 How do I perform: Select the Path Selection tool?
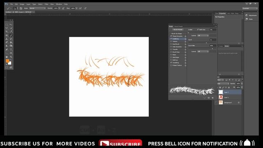tap(7, 53)
